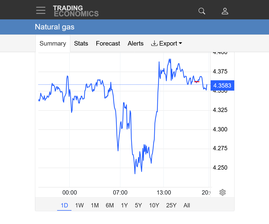Click the search magnifier icon

202,11
